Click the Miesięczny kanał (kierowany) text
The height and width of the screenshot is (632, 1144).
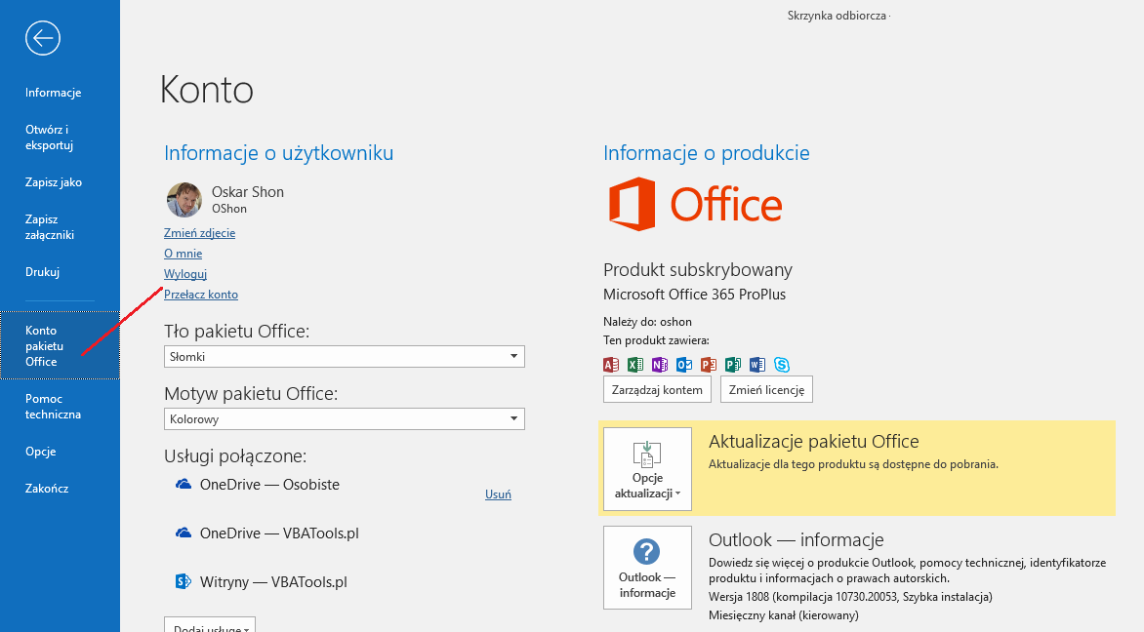point(784,615)
